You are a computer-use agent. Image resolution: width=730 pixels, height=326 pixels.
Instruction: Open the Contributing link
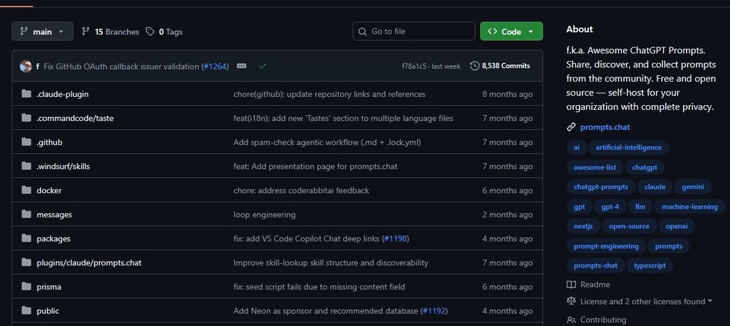tap(596, 320)
